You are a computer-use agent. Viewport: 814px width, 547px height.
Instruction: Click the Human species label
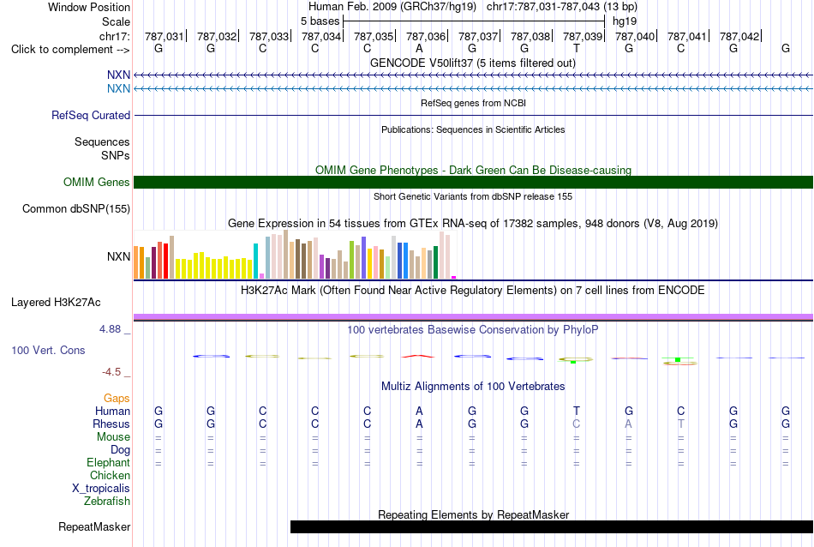(112, 411)
